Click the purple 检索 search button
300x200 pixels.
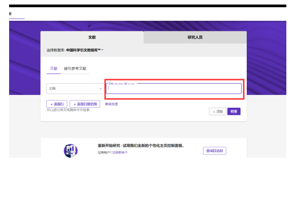click(x=234, y=111)
